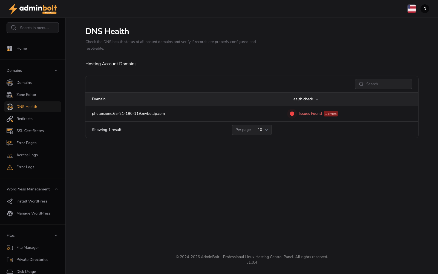Click the Redirects link icon
Screen dimensions: 438x274
(x=10, y=119)
